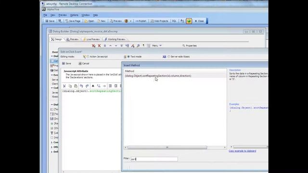308x173 pixels.
Task: Switch to the Working Preview tab
Action: point(115,39)
